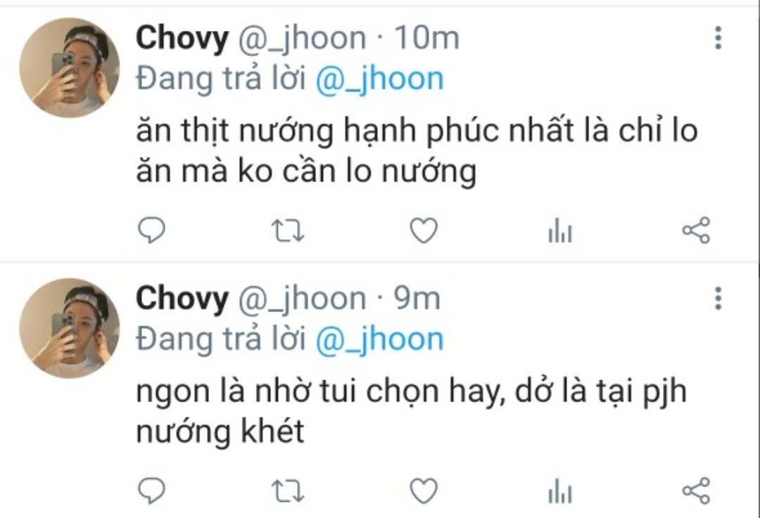Image resolution: width=760 pixels, height=518 pixels.
Task: View analytics of the 9m tweet
Action: coord(560,491)
